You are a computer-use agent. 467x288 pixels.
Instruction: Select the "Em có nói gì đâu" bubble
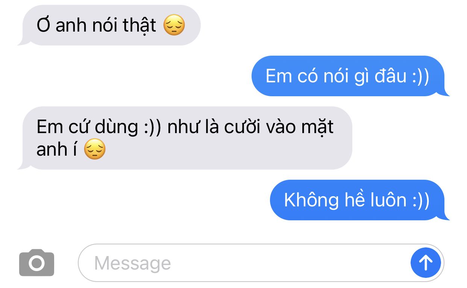350,76
